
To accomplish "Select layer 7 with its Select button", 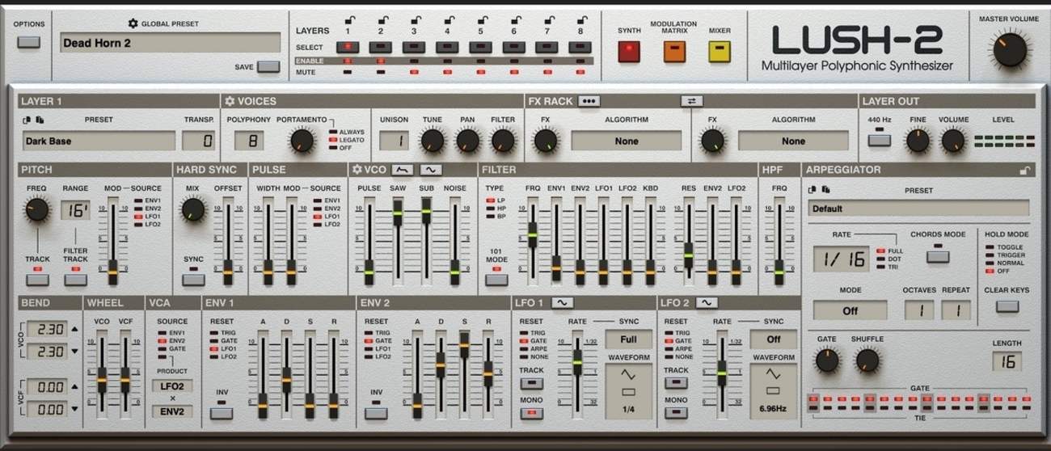I will point(547,48).
